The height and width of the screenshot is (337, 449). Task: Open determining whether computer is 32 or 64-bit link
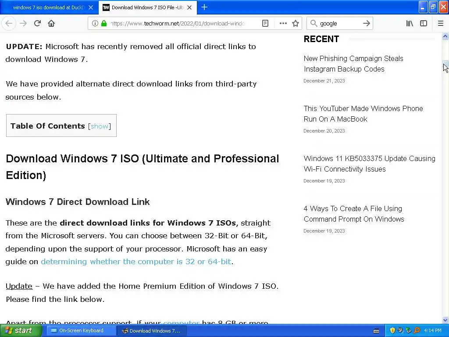coord(136,262)
